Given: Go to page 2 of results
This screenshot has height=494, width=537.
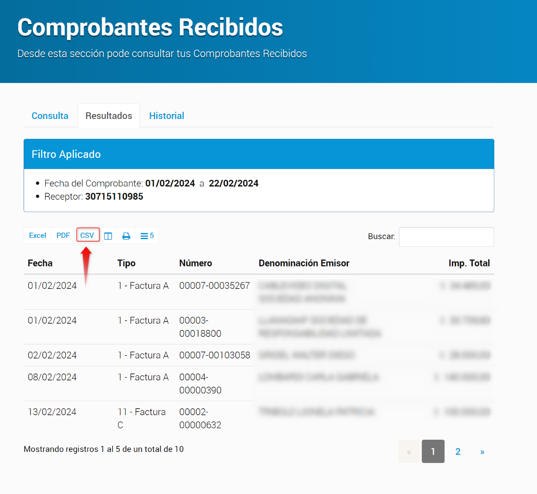Looking at the screenshot, I should tap(458, 451).
